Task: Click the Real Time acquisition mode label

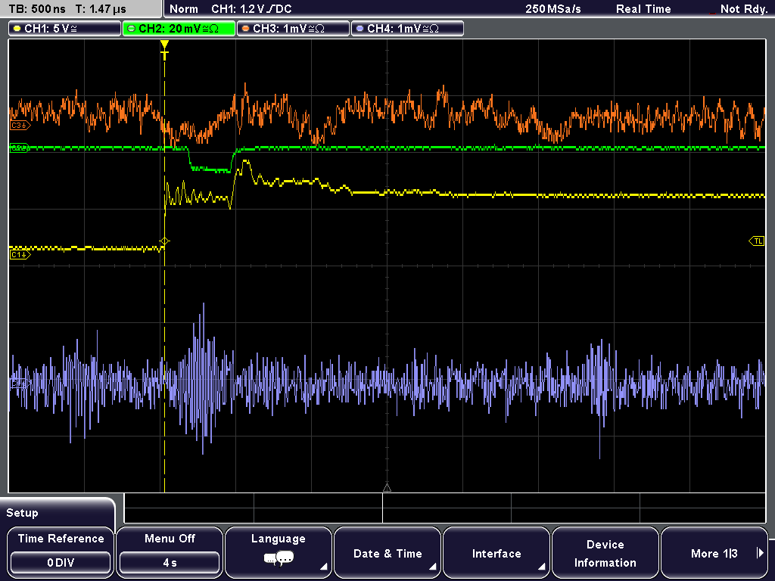Action: point(643,9)
